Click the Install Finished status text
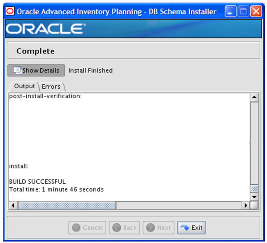 [x=90, y=70]
